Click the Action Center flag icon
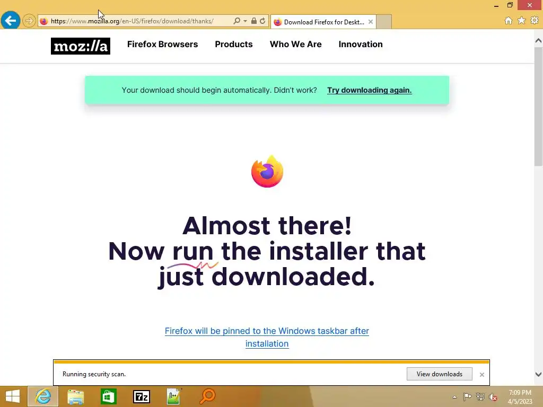The width and height of the screenshot is (543, 407). click(467, 397)
